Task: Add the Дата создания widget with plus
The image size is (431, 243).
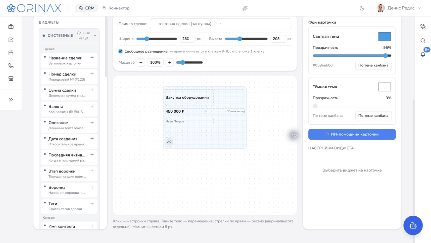Action: pyautogui.click(x=92, y=139)
